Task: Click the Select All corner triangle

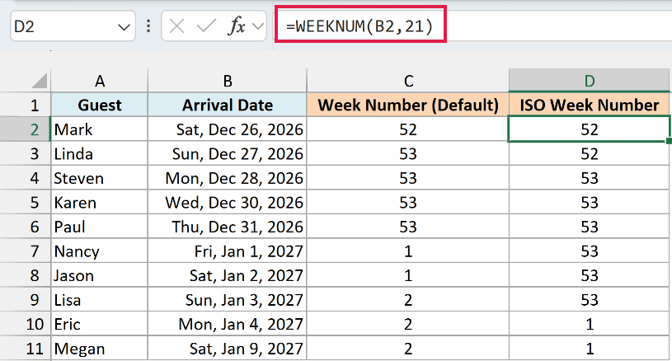Action: pyautogui.click(x=38, y=81)
